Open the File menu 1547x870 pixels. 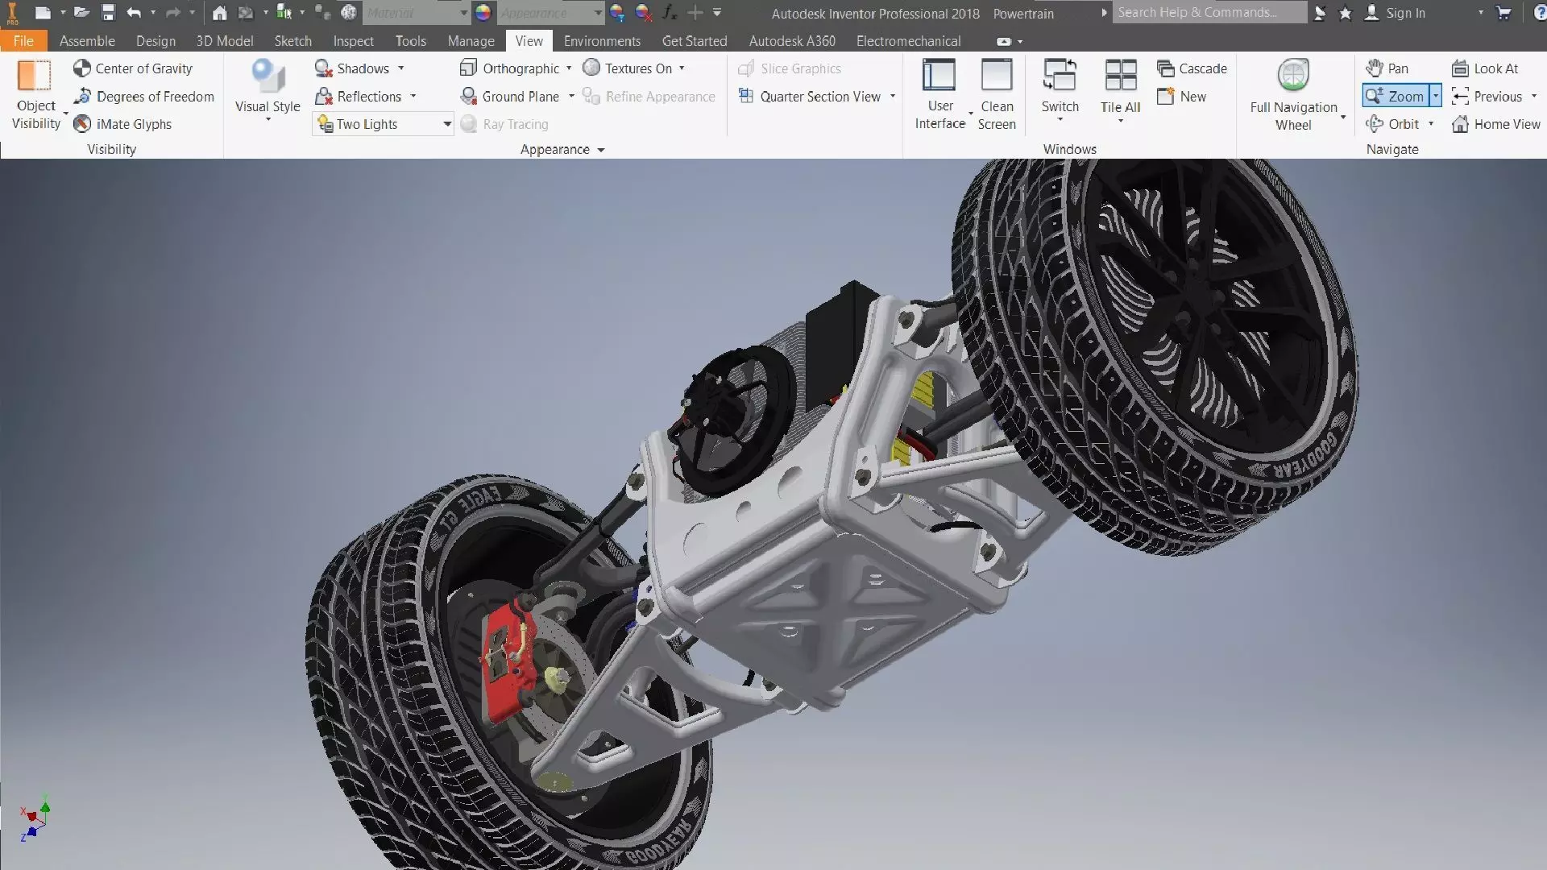tap(23, 41)
